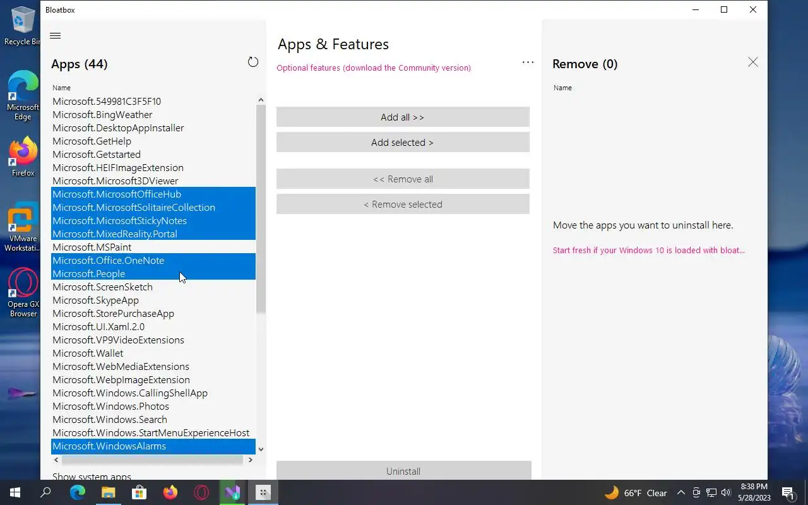
Task: Open Optional features Community version link
Action: pos(374,68)
